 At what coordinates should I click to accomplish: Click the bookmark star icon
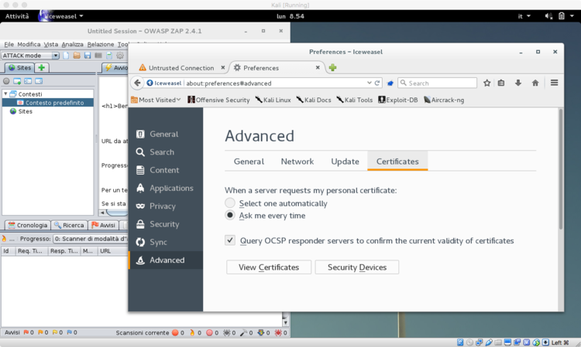487,83
